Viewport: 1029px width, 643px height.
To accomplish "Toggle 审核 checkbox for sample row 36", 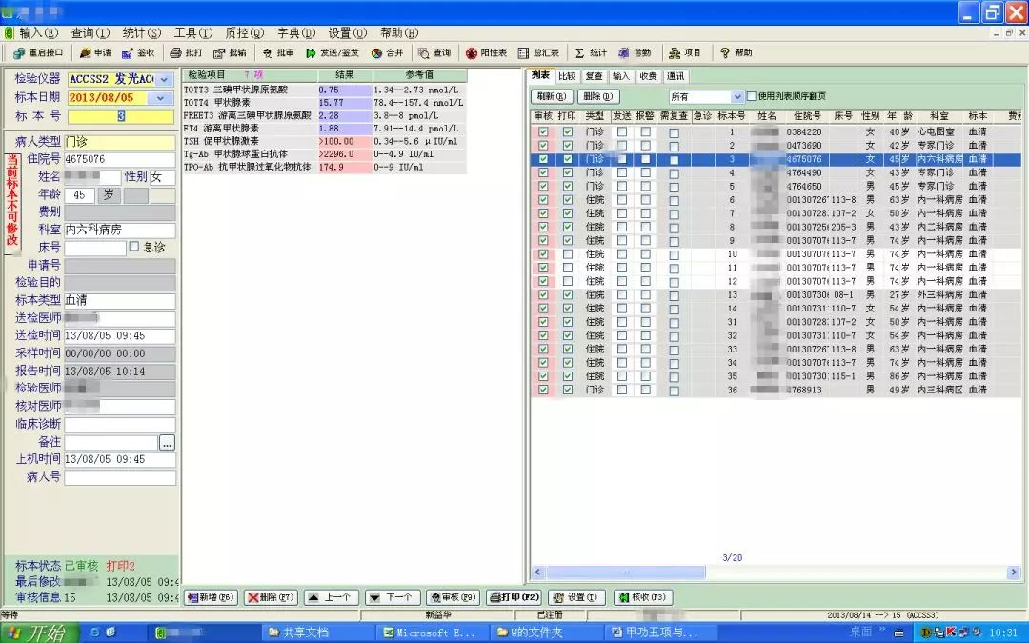I will (543, 390).
